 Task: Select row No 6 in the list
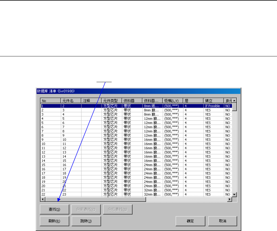[x=136, y=127]
